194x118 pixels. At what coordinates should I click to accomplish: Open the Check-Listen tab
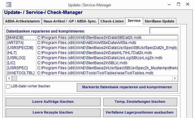112,21
